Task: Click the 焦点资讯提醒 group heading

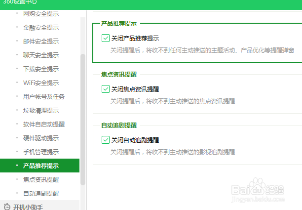Action: click(x=119, y=75)
